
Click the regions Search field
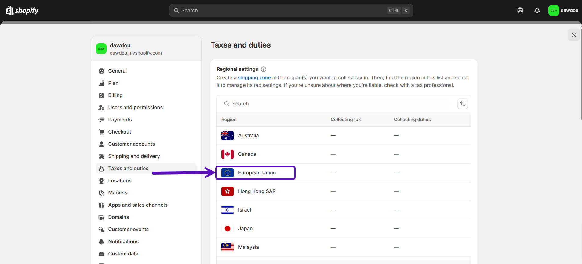336,104
